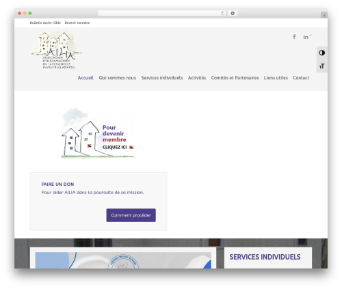Open the Facebook page icon
This screenshot has width=342, height=289.
[x=294, y=37]
